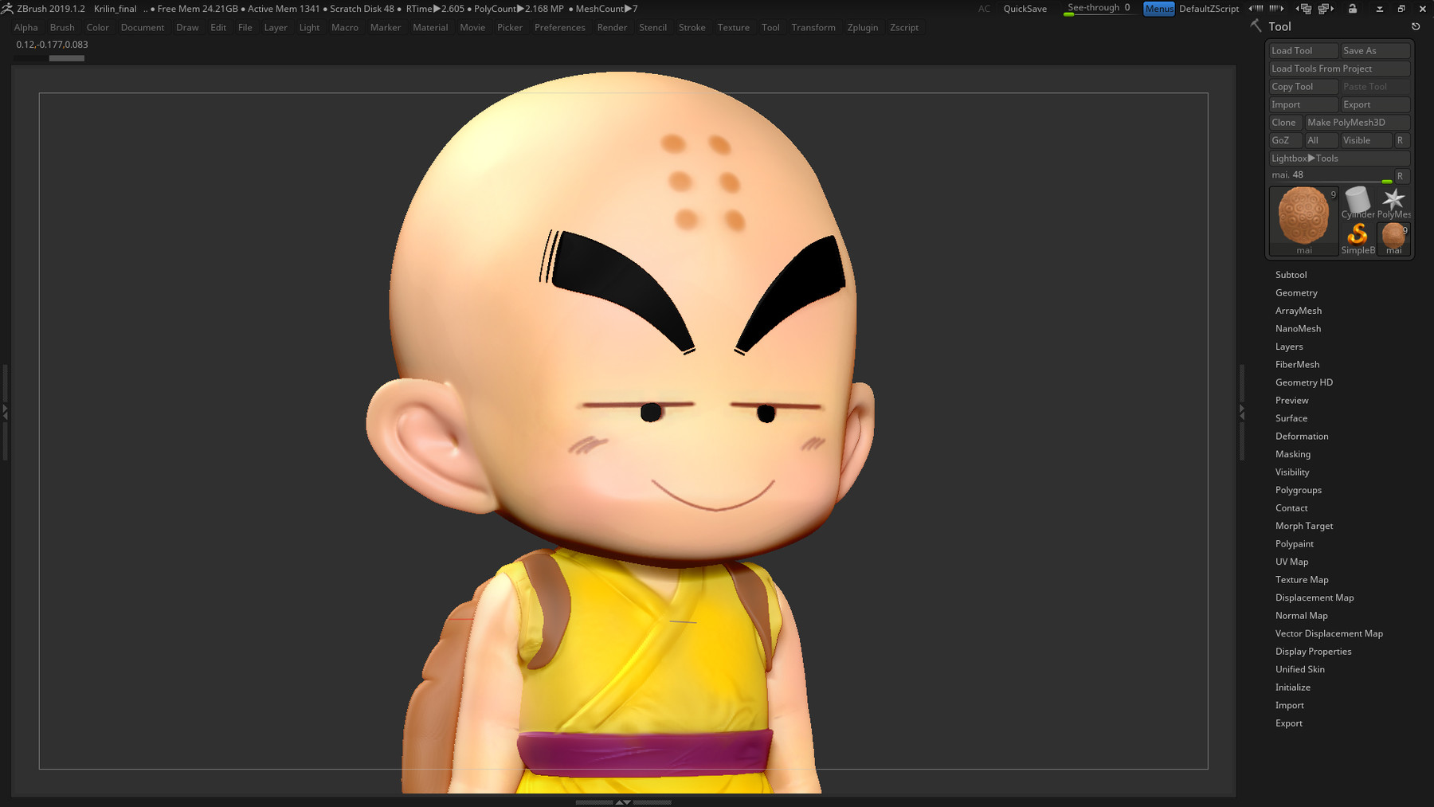Image resolution: width=1434 pixels, height=807 pixels.
Task: Click Load Tools From Project button
Action: click(1339, 69)
